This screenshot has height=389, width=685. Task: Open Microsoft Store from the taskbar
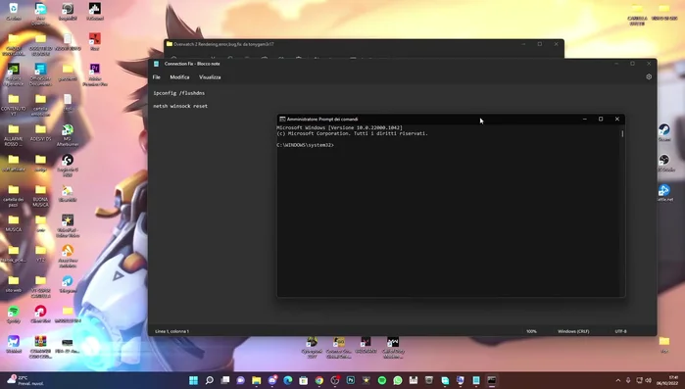[304, 380]
